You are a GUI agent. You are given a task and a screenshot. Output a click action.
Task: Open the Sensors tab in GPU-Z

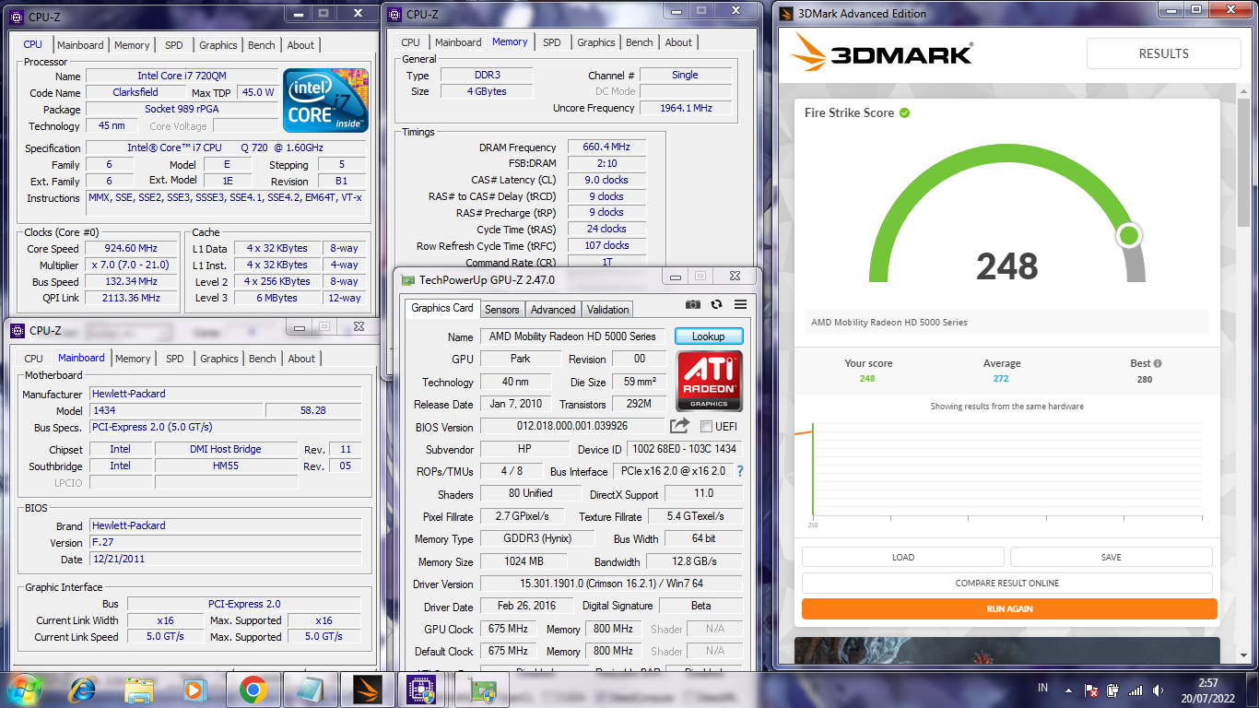tap(502, 310)
